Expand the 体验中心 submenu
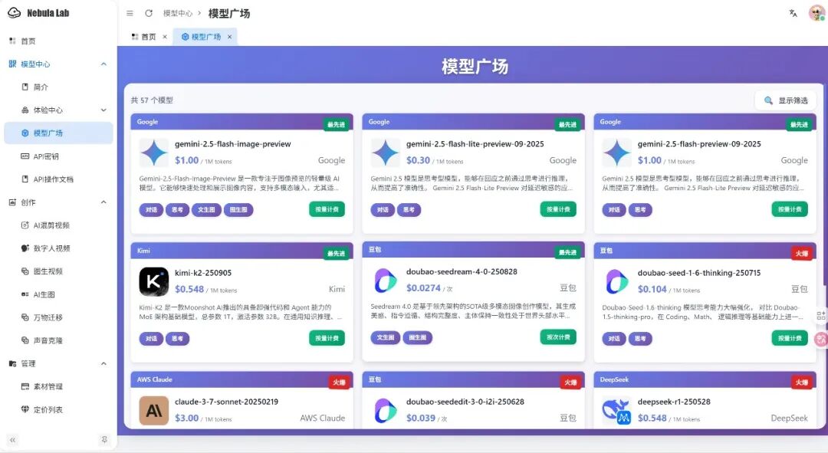The width and height of the screenshot is (828, 453). [x=103, y=110]
